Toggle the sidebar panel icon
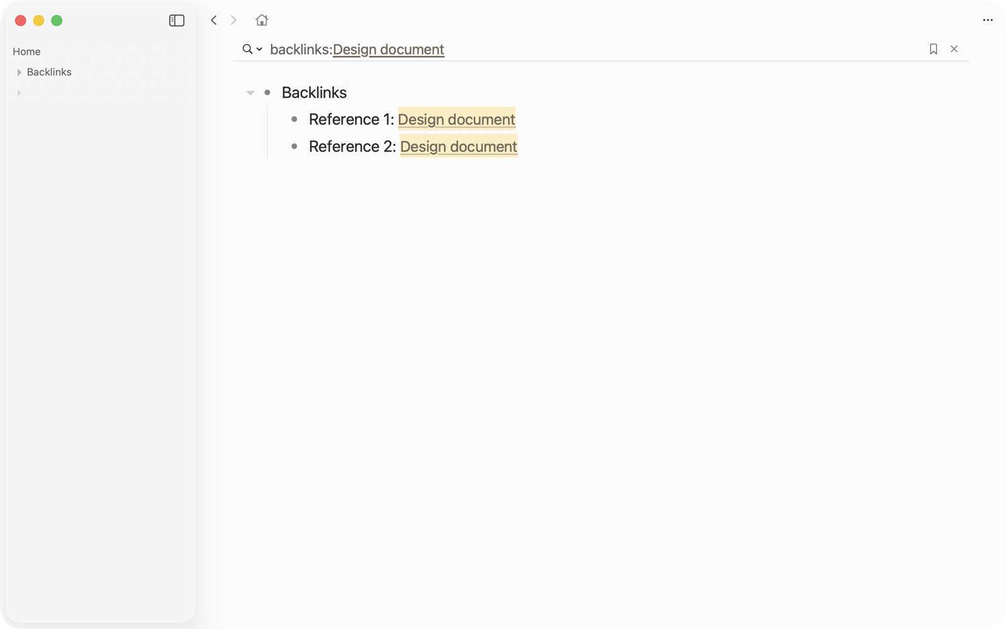1007x629 pixels. [176, 21]
